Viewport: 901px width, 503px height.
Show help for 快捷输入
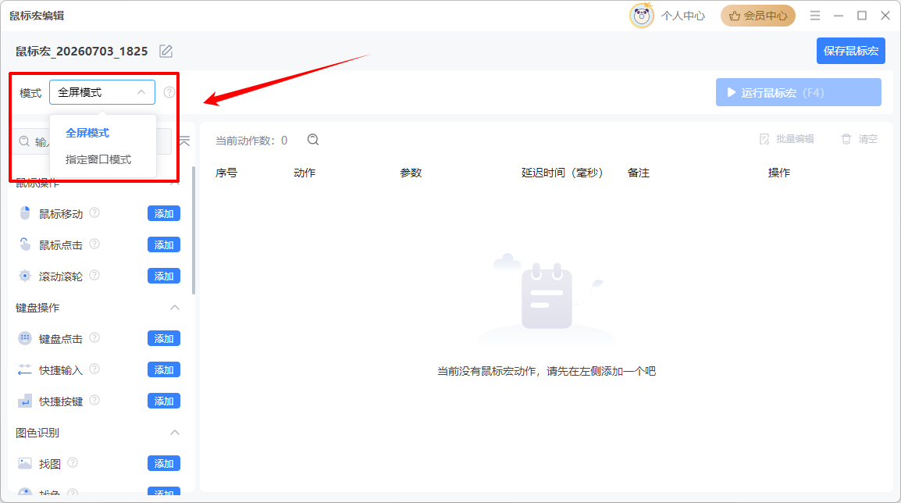point(94,369)
